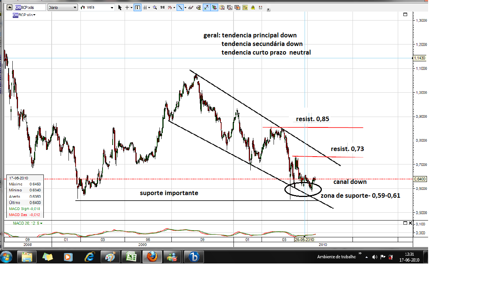Open Windows Explorer from the taskbar

pos(27,257)
